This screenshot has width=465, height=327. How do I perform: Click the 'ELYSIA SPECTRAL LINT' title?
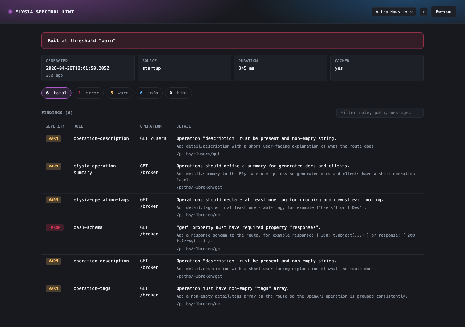coord(45,12)
